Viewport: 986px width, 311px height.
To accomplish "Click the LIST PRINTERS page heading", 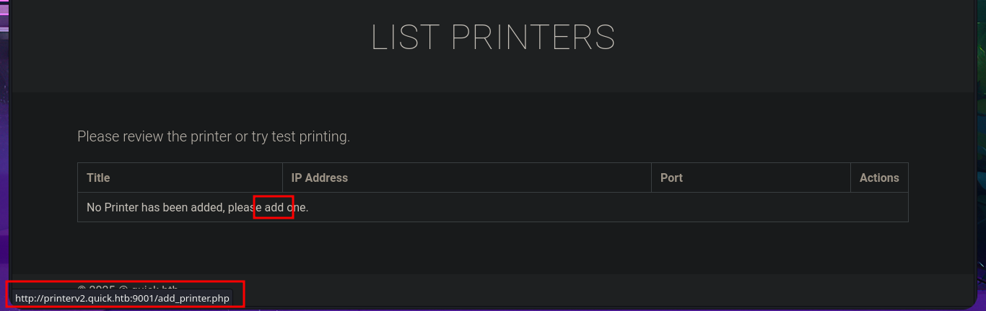I will 493,38.
